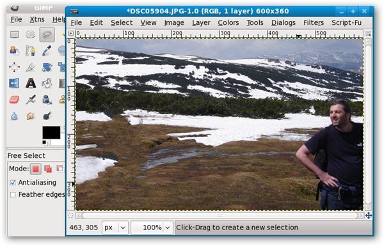Toggle Quick Mask button at bottom-left corner
The height and width of the screenshot is (246, 384).
[x=70, y=215]
